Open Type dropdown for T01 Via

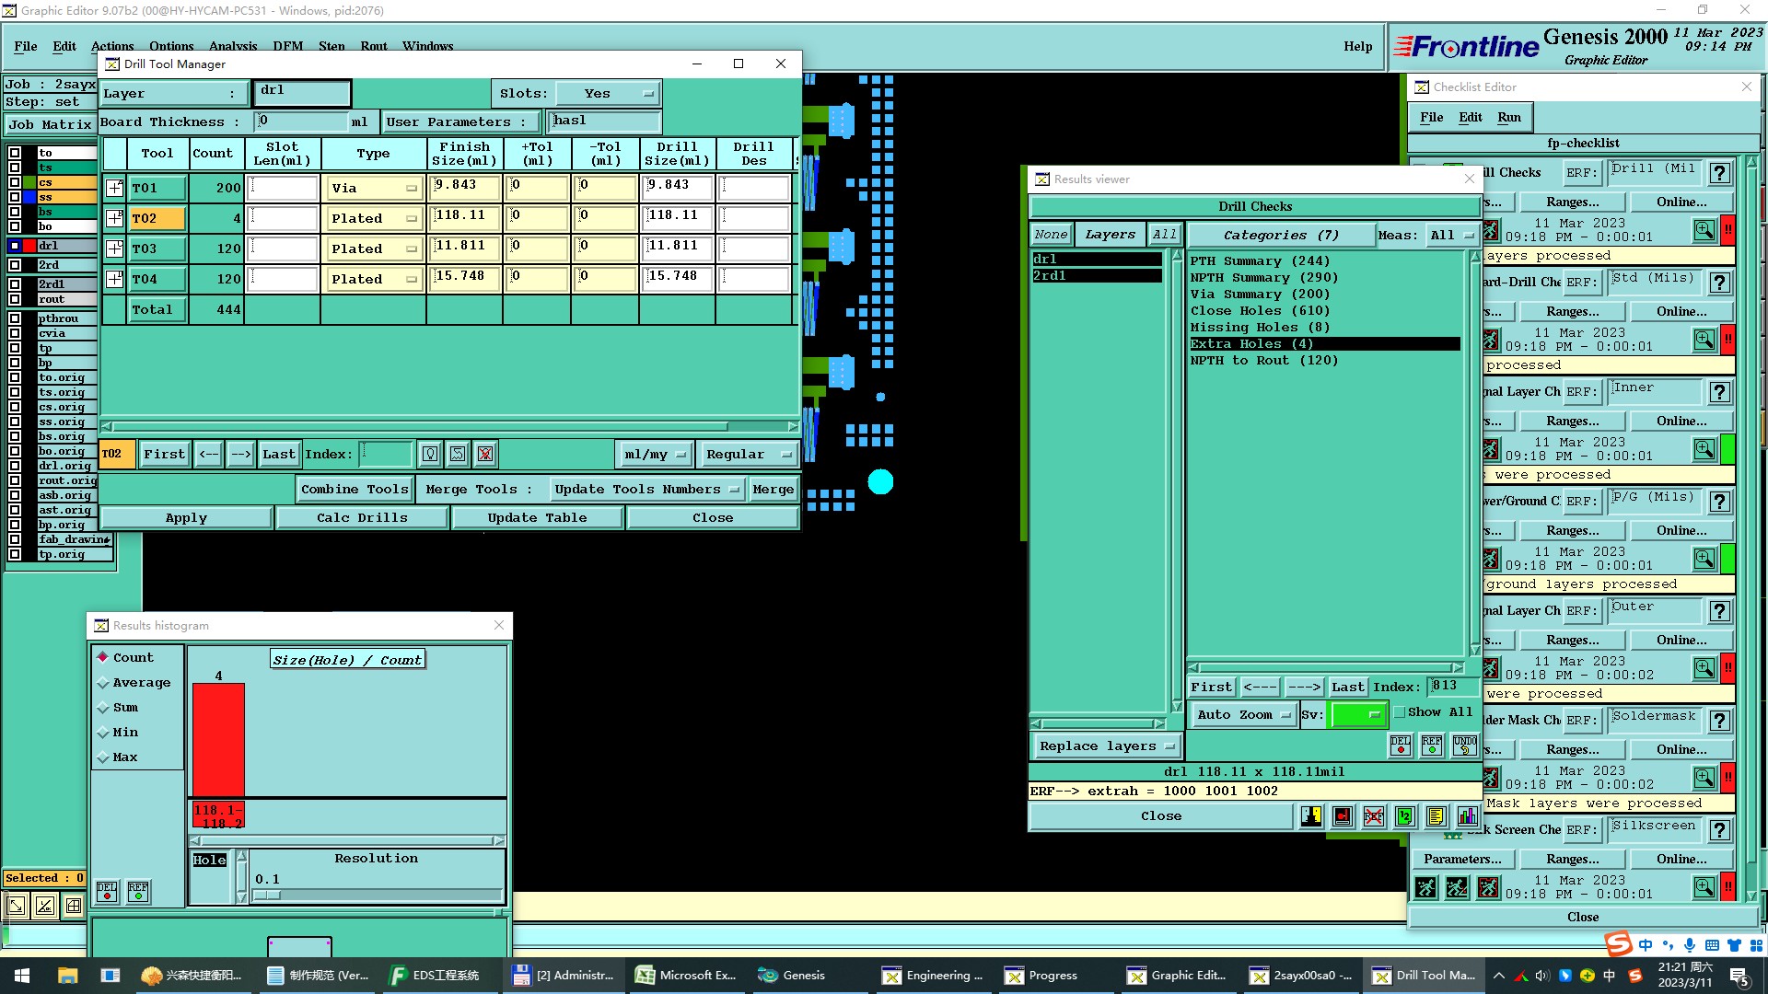pos(374,188)
